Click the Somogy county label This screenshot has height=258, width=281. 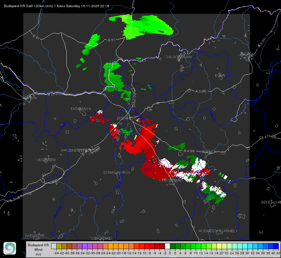57,212
